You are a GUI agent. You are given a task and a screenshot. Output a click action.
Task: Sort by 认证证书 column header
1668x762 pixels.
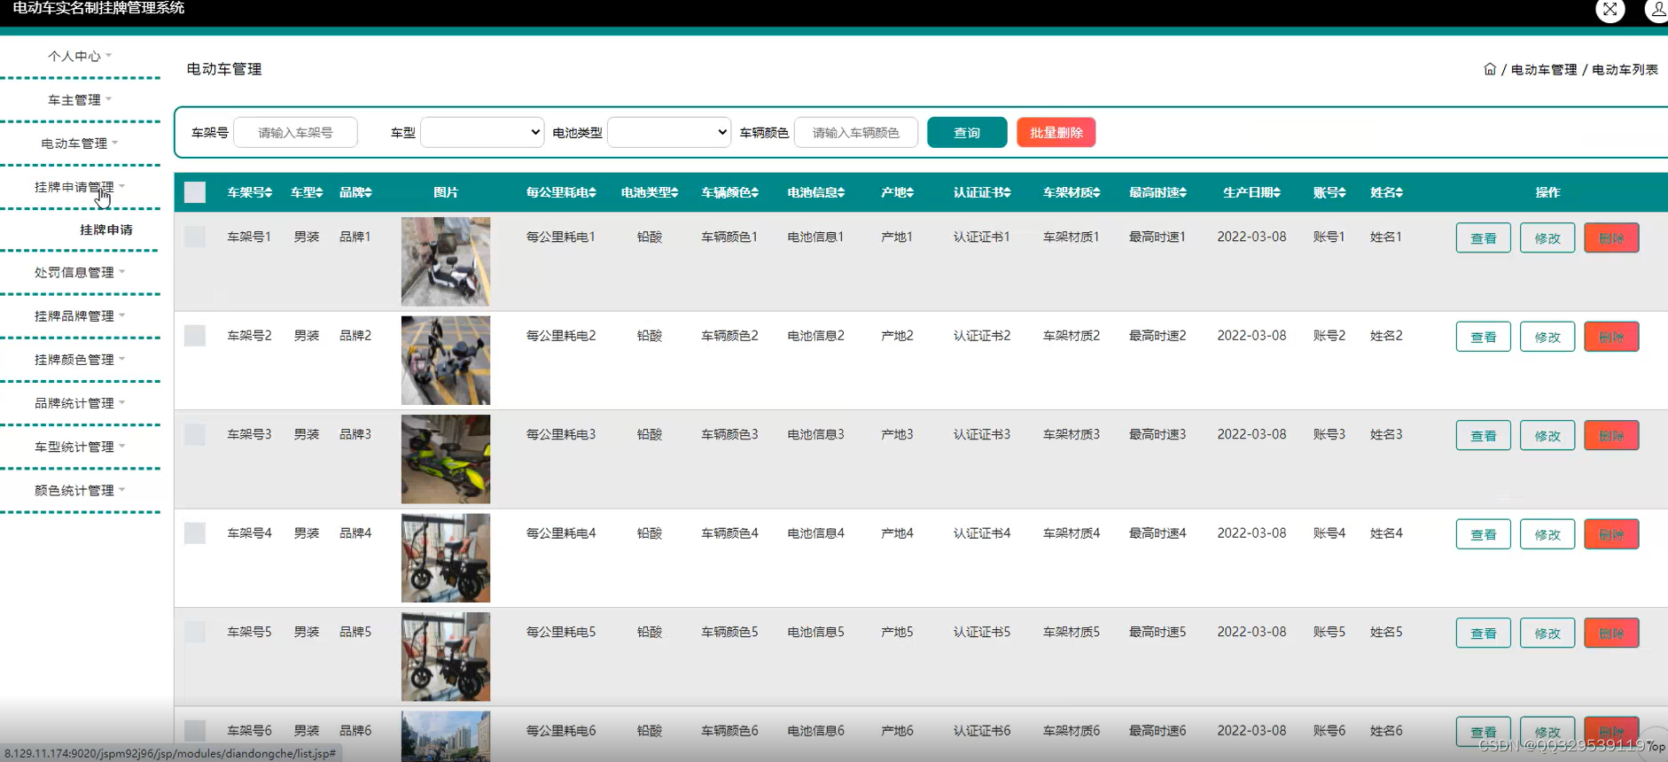[x=982, y=192]
